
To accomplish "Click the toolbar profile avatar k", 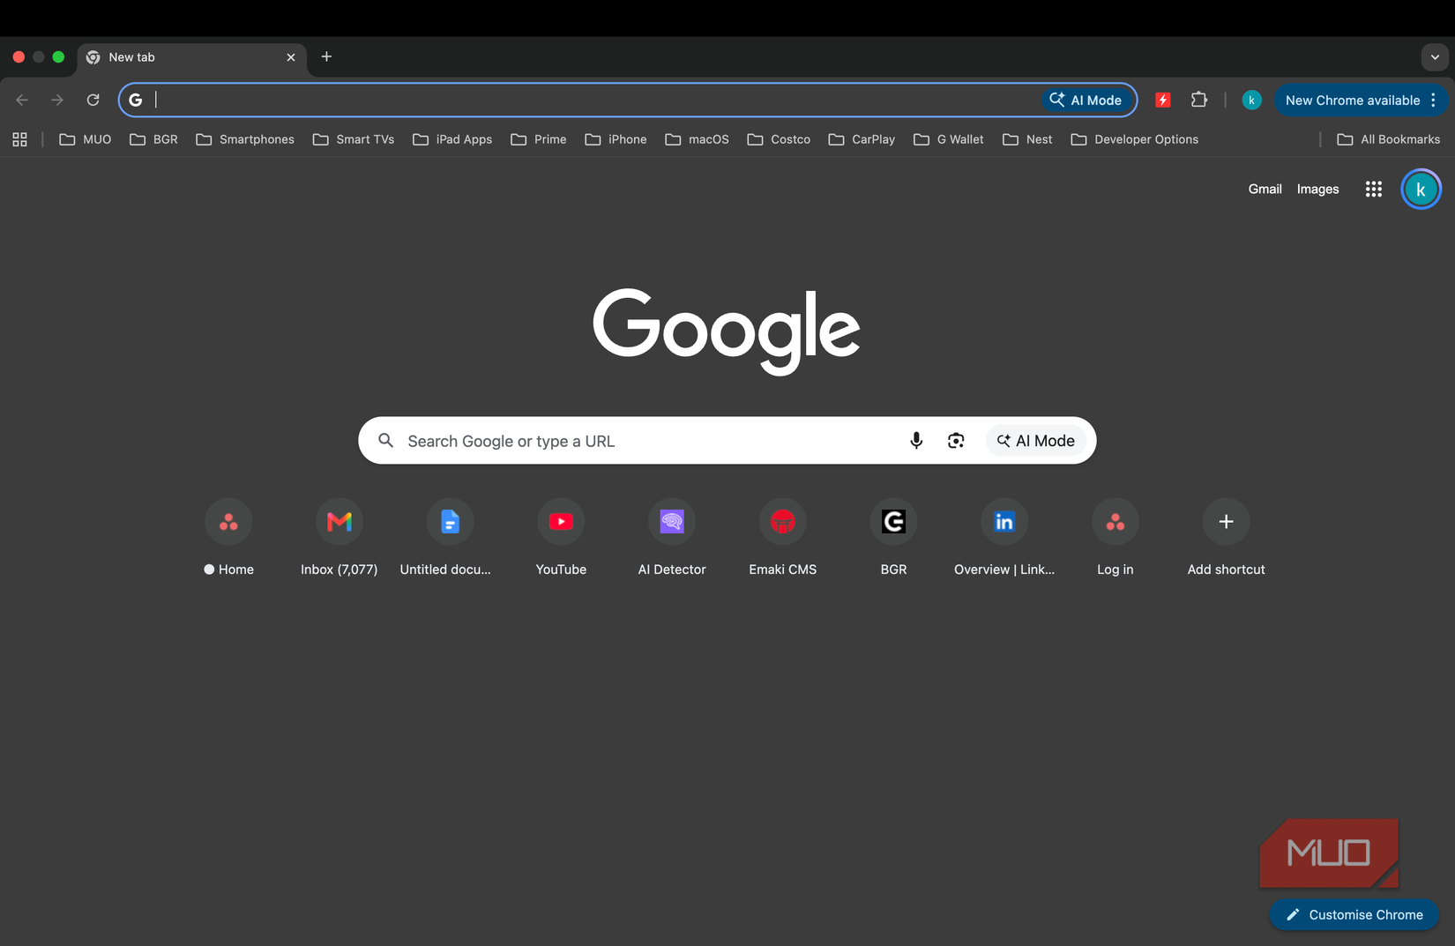I will pyautogui.click(x=1251, y=100).
